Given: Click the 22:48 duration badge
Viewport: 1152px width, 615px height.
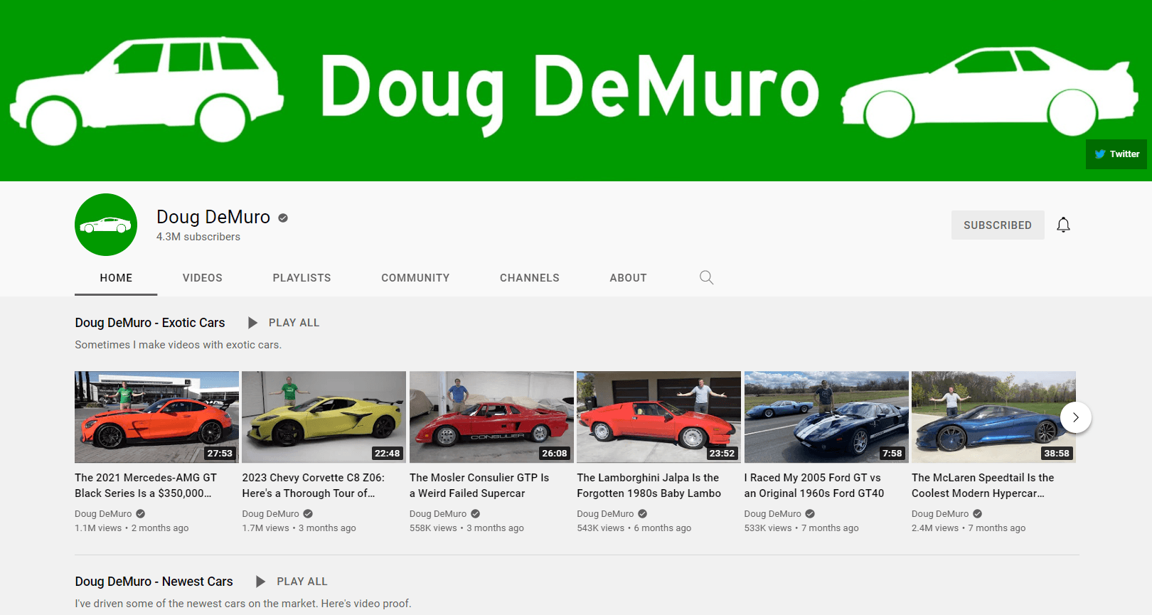Looking at the screenshot, I should pos(387,454).
